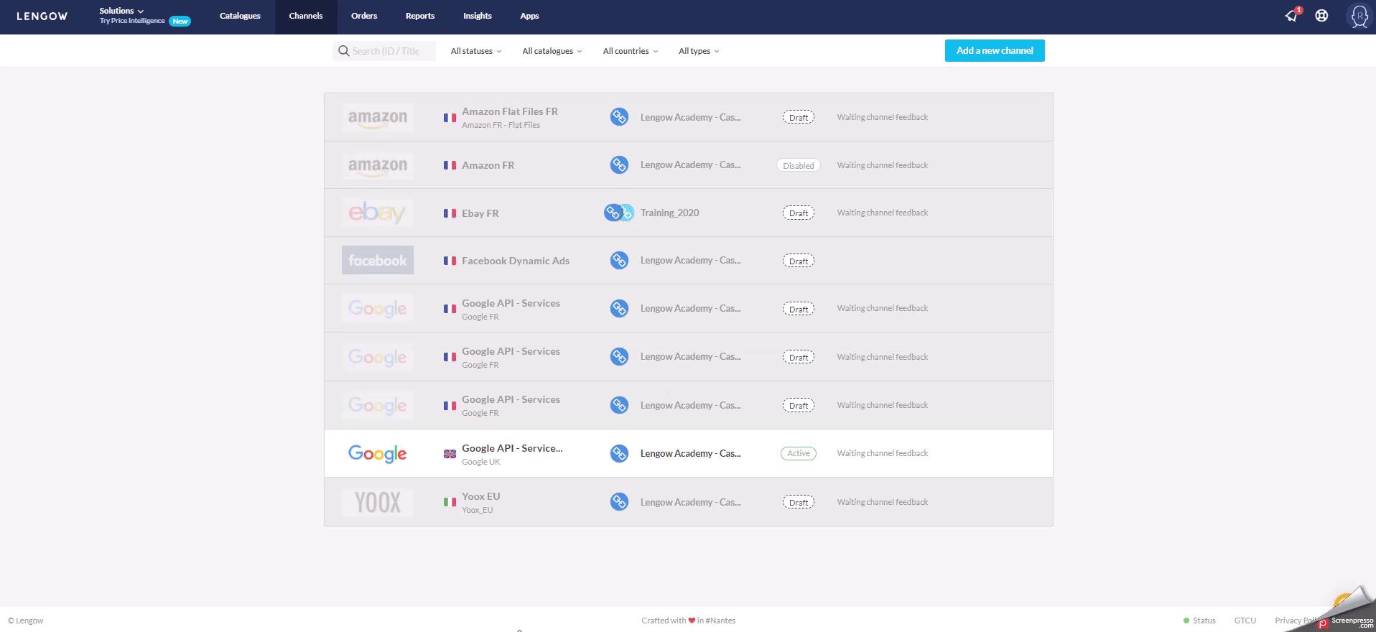Click the search magnifier icon

344,51
